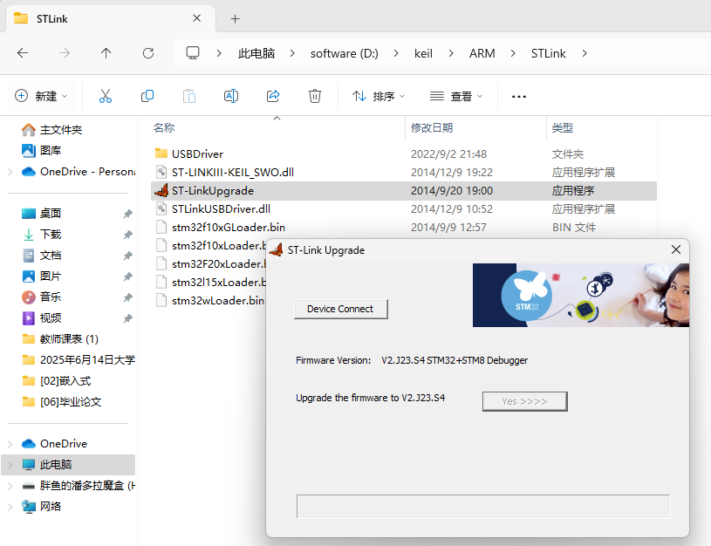
Task: Click the Rename icon in toolbar
Action: pyautogui.click(x=231, y=96)
